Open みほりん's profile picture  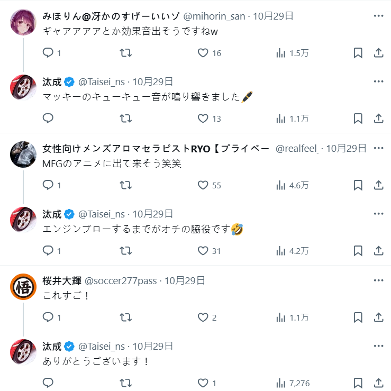[23, 22]
